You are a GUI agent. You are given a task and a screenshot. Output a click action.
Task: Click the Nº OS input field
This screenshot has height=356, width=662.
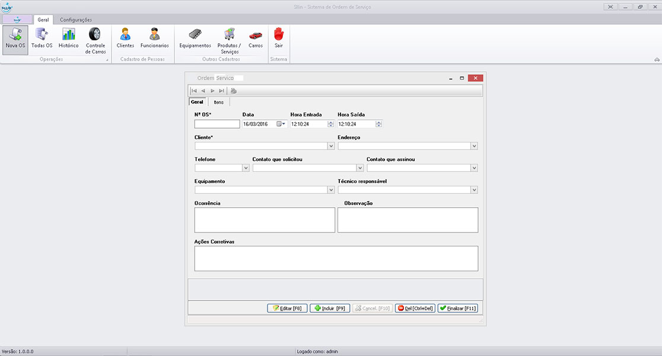217,124
